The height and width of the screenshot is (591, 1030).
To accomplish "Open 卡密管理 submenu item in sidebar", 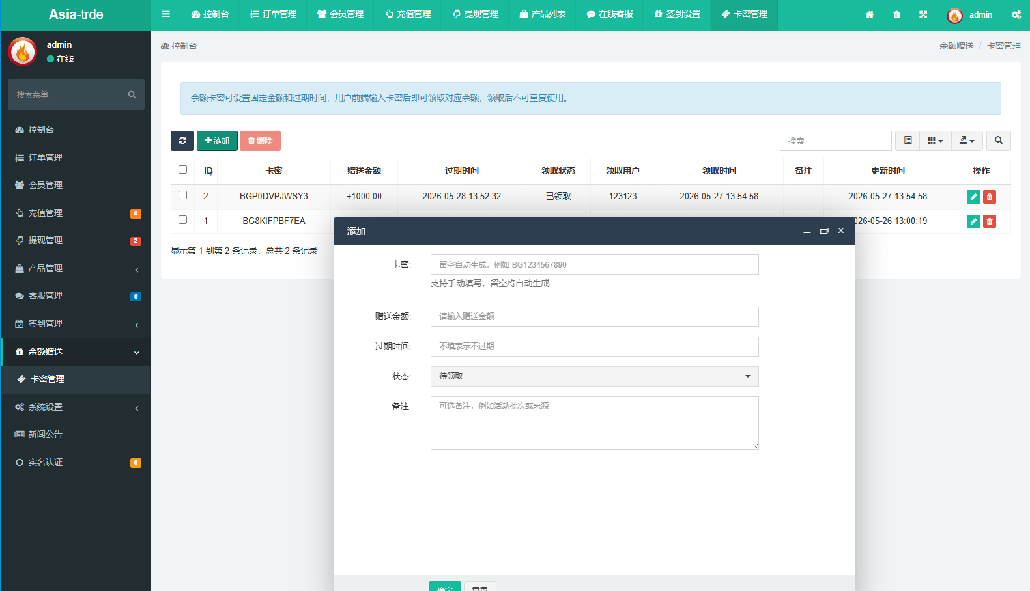I will pos(76,379).
